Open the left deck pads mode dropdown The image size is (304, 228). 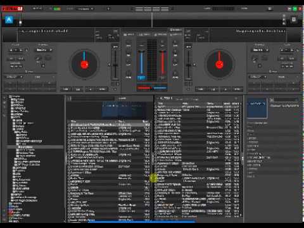point(14,77)
